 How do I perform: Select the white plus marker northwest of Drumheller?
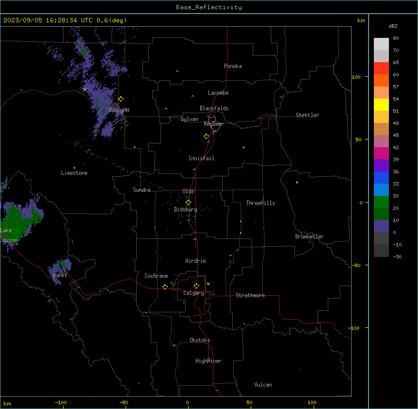(x=297, y=182)
